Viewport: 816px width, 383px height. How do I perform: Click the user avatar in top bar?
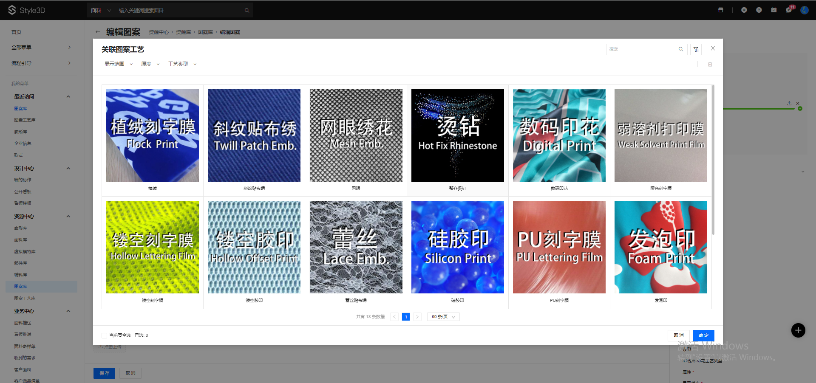[804, 10]
